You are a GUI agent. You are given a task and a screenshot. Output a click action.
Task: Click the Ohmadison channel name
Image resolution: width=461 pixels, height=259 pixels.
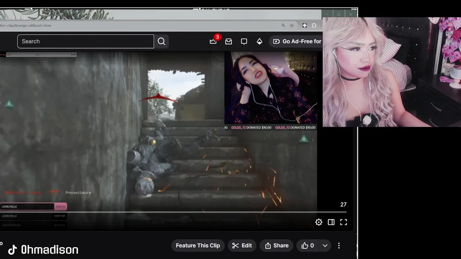[x=50, y=250]
